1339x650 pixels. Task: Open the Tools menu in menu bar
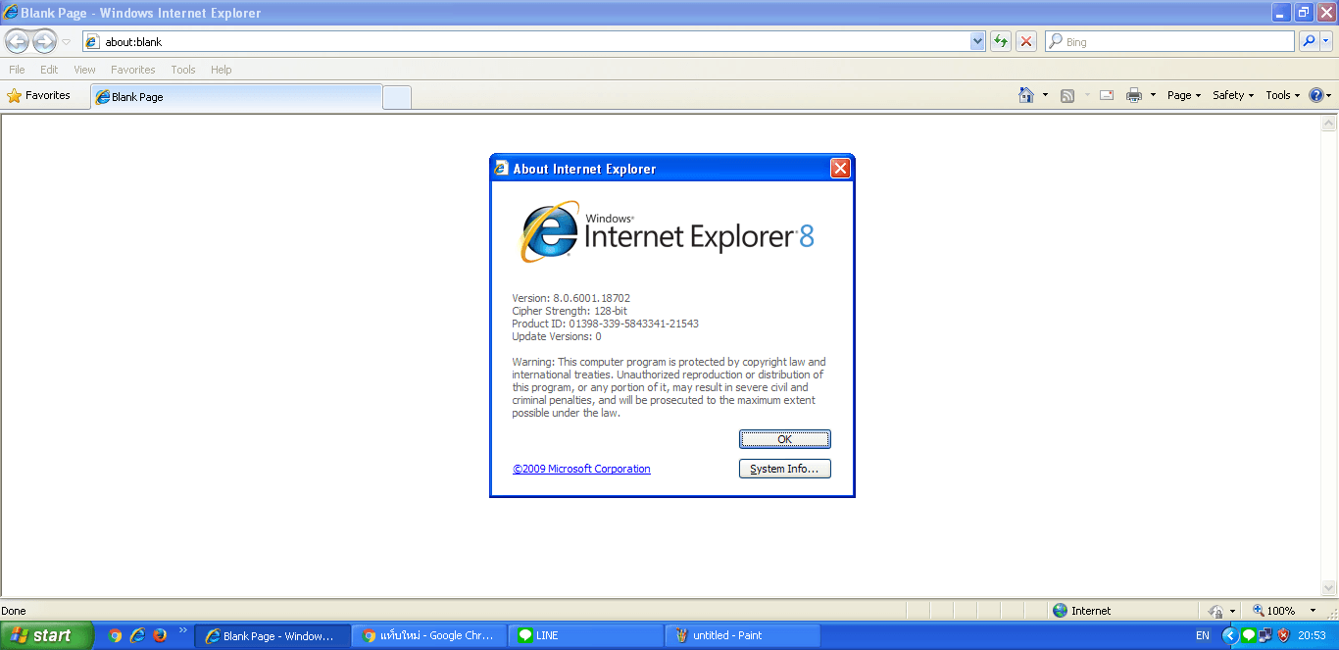[x=183, y=70]
